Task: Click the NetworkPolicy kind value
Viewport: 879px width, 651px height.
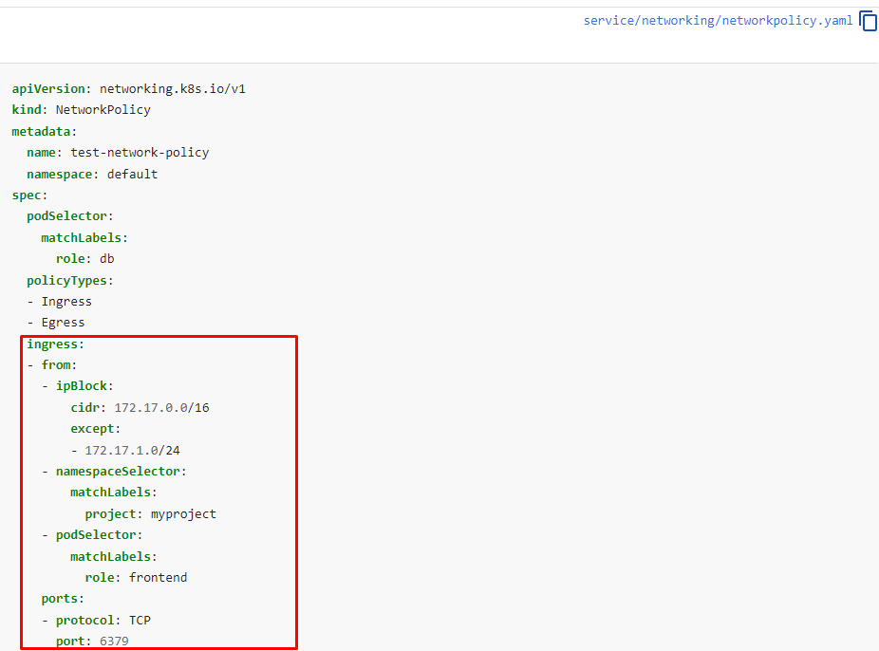Action: pyautogui.click(x=103, y=110)
